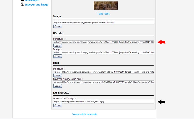Click Copier under BBcode Miniature
This screenshot has width=194, height=119.
coord(58,46)
